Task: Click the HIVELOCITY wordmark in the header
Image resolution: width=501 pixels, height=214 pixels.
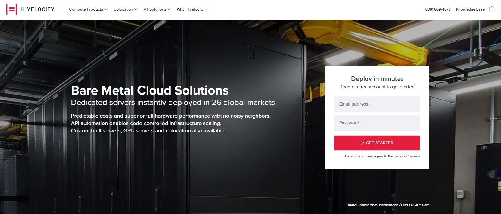Action: (x=38, y=9)
